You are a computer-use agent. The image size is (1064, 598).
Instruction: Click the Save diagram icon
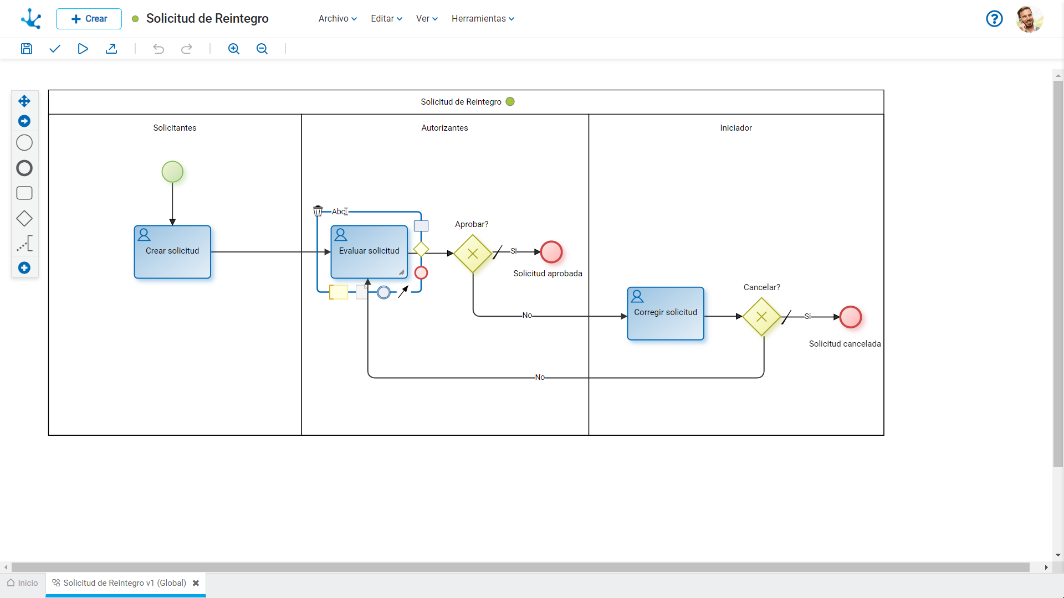[26, 49]
